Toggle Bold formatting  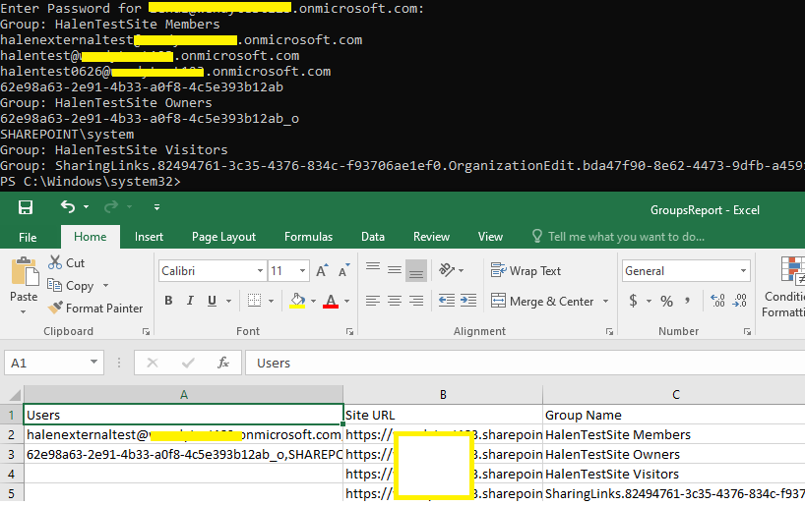point(168,301)
